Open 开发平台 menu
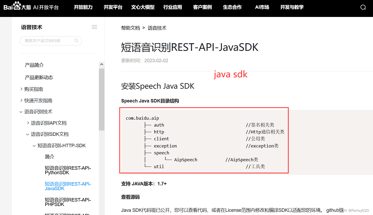Screen dimensions: 373x215 [x=113, y=7]
